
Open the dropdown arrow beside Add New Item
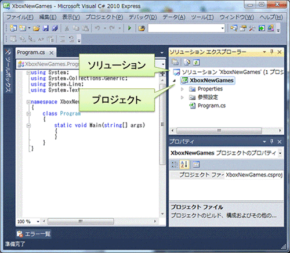29,28
